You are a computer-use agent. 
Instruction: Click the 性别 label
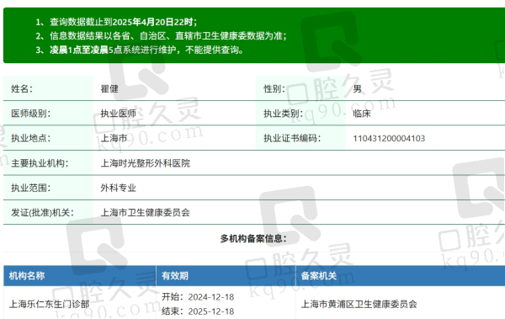(274, 88)
